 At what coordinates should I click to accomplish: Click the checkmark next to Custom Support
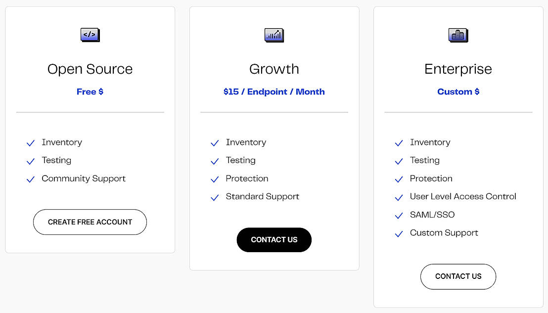click(399, 234)
